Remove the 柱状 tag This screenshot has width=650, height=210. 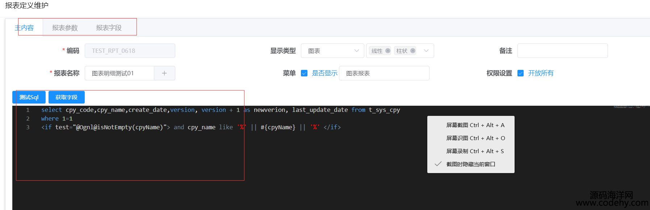pyautogui.click(x=413, y=51)
